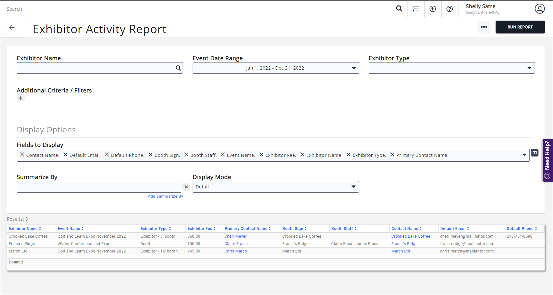Remove the Booth Staff field tag
Viewport: 553px width, 295px height.
(186, 155)
